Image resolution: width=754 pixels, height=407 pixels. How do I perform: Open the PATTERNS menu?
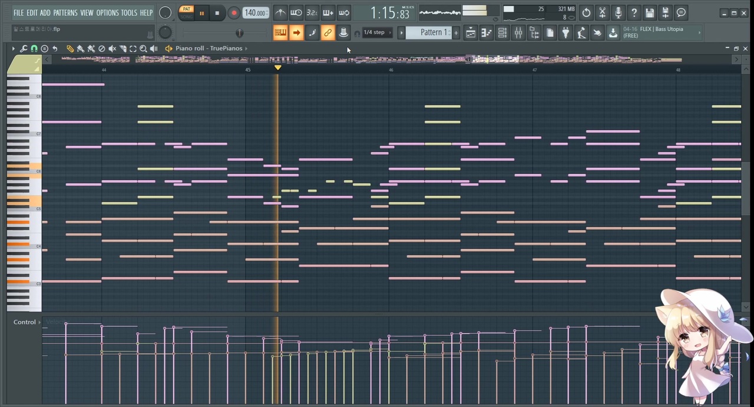click(65, 12)
